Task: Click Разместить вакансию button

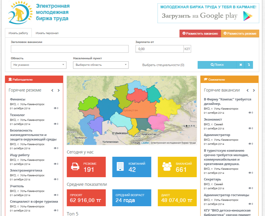Action: point(200,33)
